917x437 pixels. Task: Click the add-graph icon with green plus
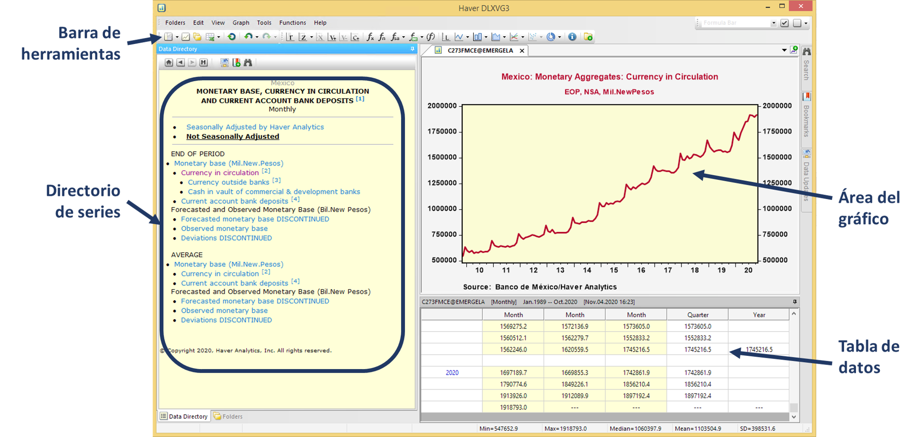tap(794, 50)
